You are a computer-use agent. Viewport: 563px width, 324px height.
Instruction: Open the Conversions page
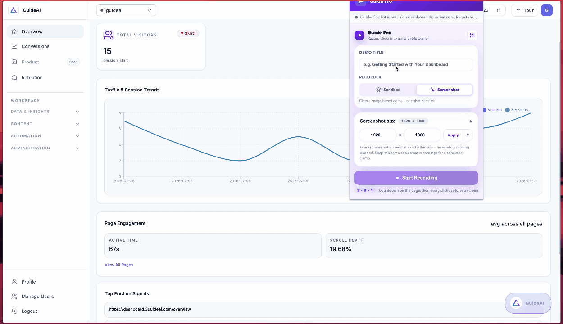tap(45, 46)
